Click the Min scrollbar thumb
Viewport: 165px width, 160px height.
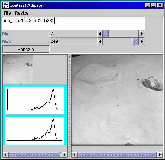pyautogui.click(x=106, y=34)
